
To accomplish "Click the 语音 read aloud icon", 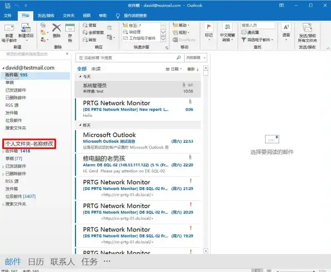I will 286,27.
